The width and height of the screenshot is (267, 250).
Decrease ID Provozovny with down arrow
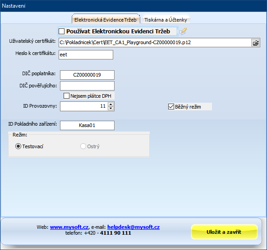pyautogui.click(x=110, y=108)
